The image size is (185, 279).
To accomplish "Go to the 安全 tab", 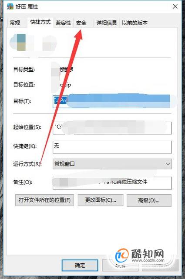I will click(81, 23).
